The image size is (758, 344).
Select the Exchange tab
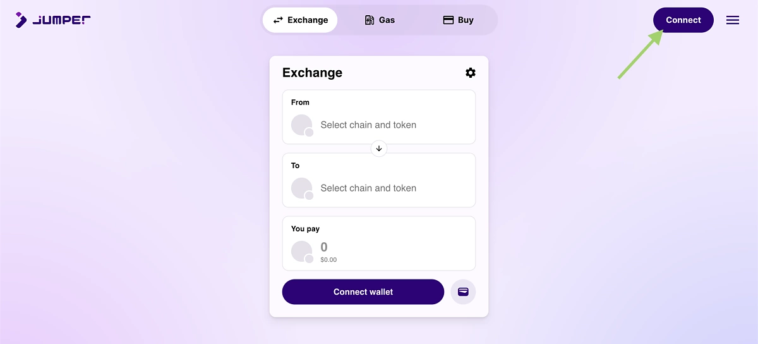(300, 20)
